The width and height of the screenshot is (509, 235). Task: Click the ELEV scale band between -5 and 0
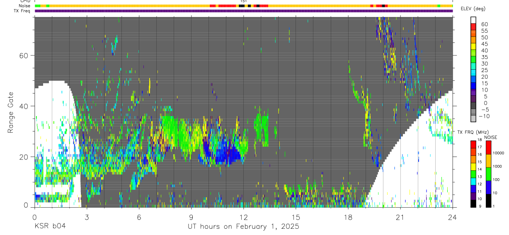(x=473, y=106)
